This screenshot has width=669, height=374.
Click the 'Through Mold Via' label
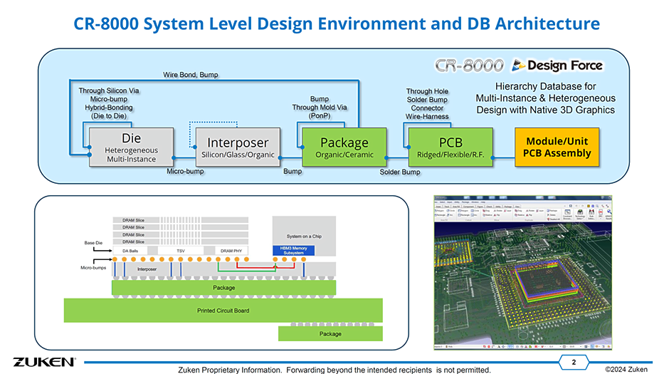click(320, 107)
